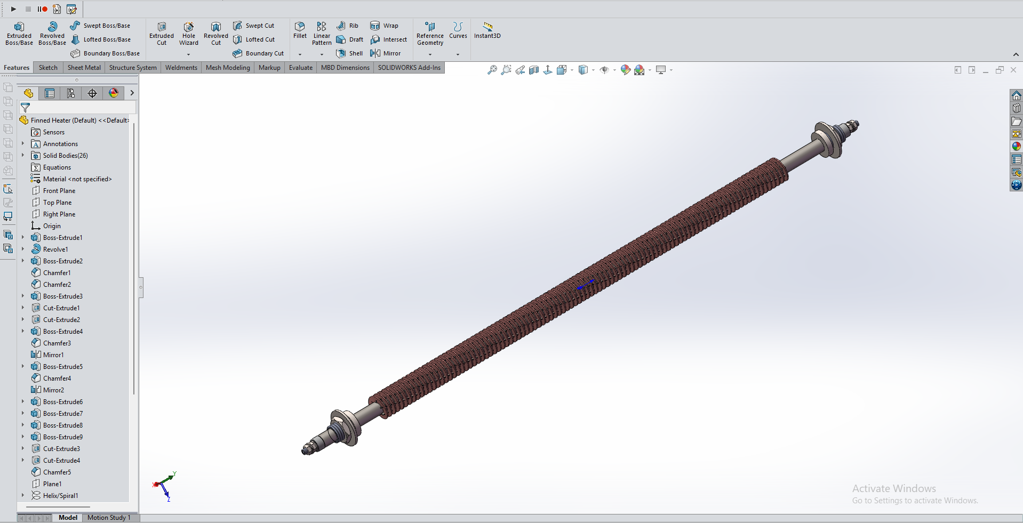Select the Revolved Boss/Base tool
This screenshot has height=523, width=1023.
pos(52,34)
